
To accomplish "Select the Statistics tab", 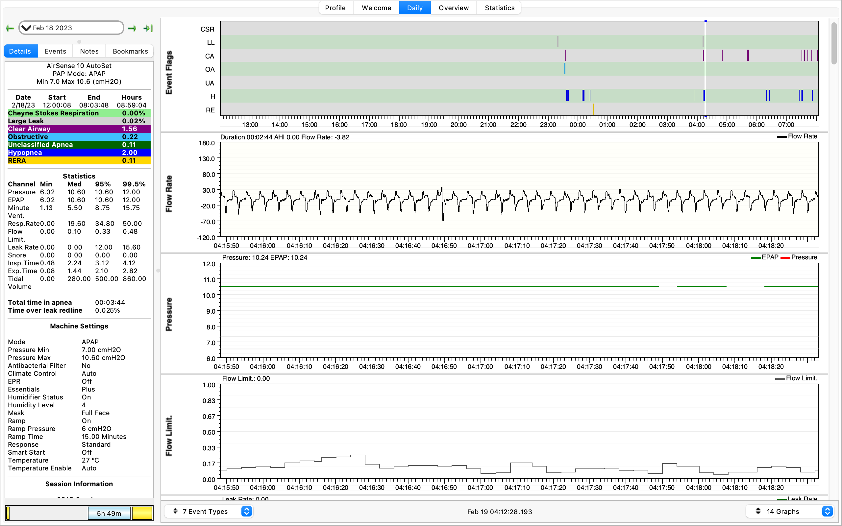I will click(x=500, y=8).
